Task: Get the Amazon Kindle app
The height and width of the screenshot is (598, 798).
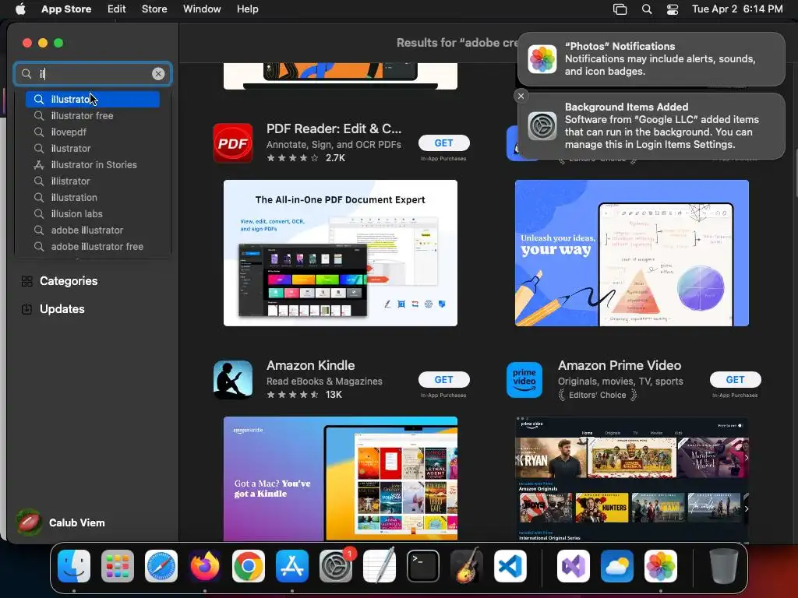Action: 443,379
